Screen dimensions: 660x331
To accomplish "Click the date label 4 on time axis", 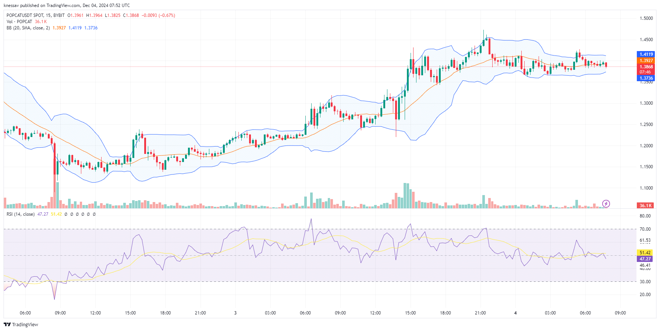I will click(x=515, y=313).
